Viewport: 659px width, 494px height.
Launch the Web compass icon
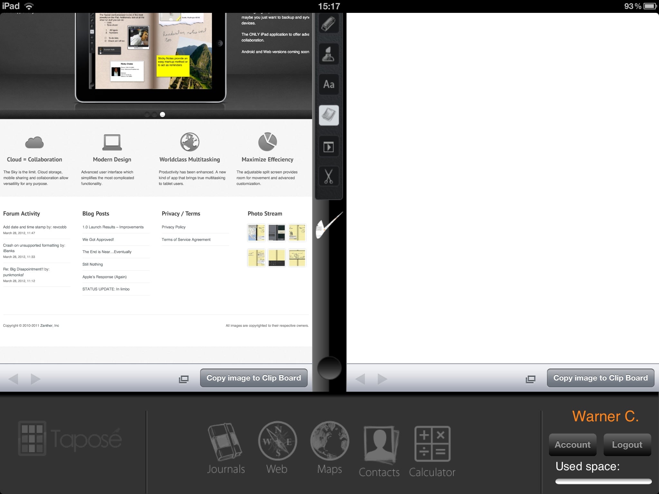pyautogui.click(x=277, y=448)
